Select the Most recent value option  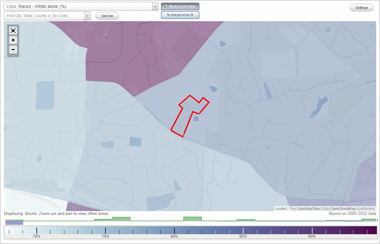(180, 6)
